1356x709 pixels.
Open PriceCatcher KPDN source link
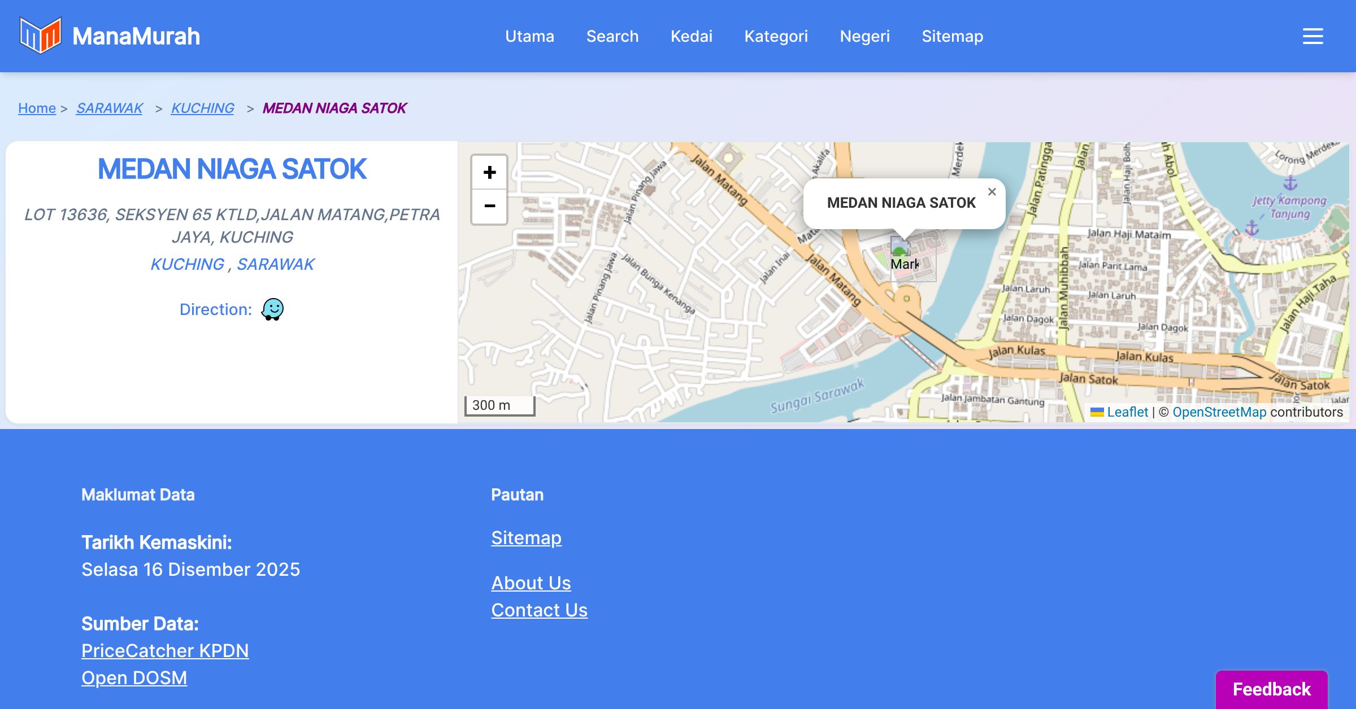(165, 651)
